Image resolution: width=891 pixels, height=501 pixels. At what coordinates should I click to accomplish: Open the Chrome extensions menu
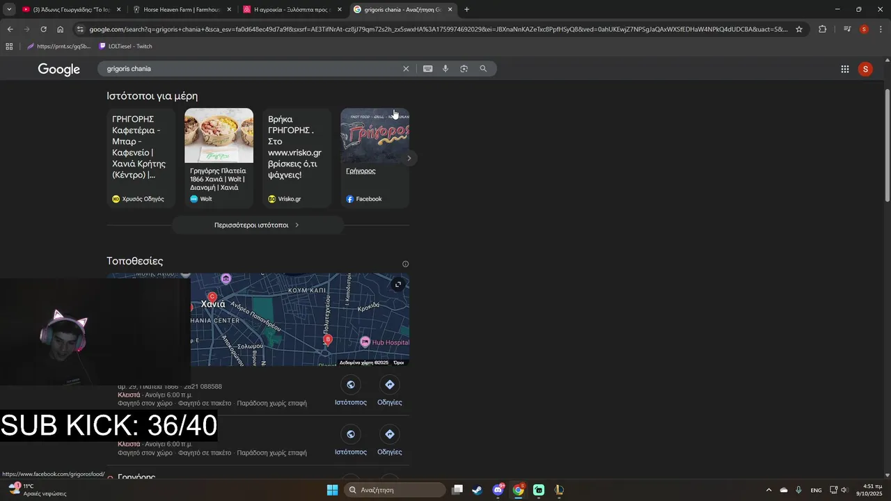[x=822, y=29]
